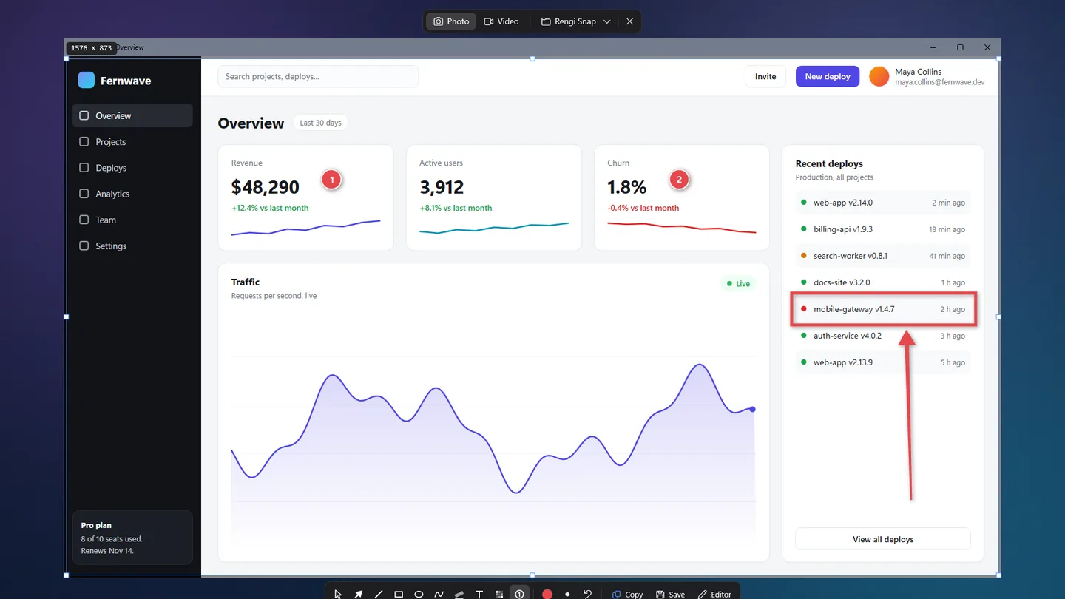
Task: Select the text annotation tool
Action: [x=479, y=594]
